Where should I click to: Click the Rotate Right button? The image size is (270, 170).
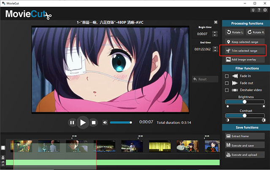(255, 32)
